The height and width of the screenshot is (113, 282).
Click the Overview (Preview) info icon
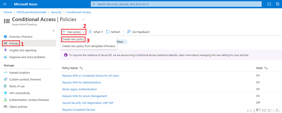point(6,37)
